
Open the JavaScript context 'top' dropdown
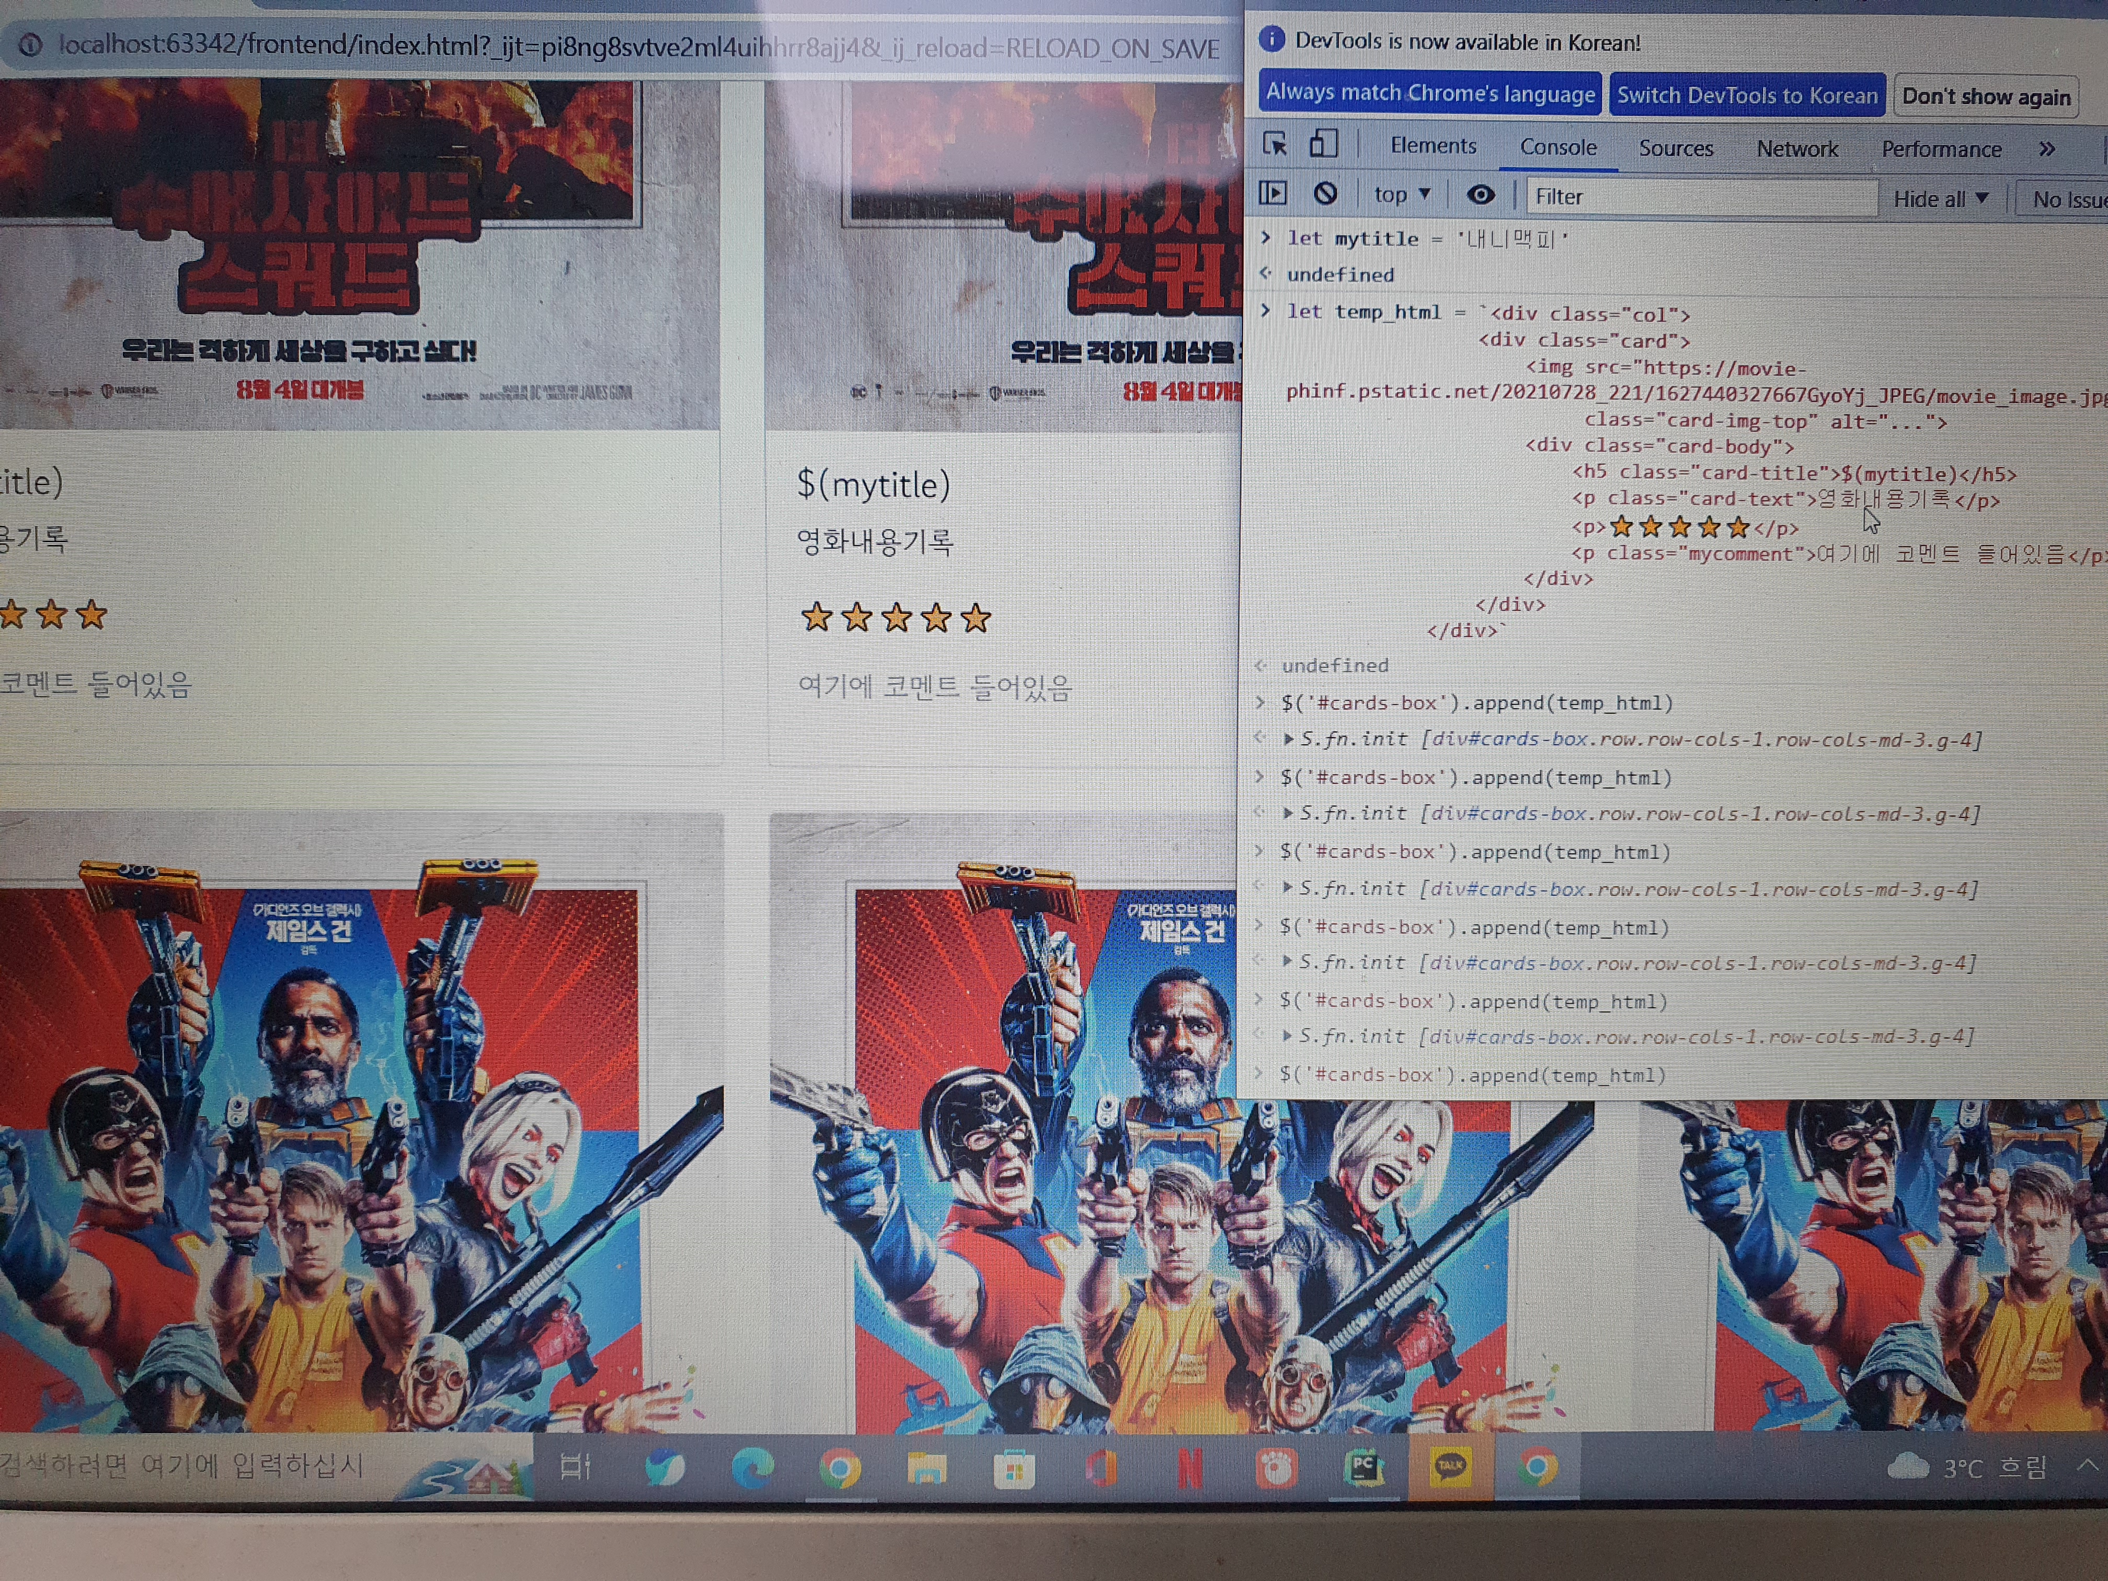point(1402,194)
